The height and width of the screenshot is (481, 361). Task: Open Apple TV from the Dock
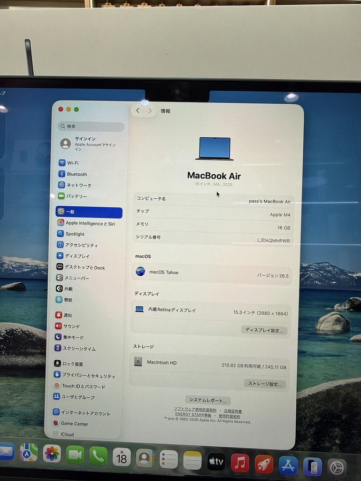(x=216, y=461)
